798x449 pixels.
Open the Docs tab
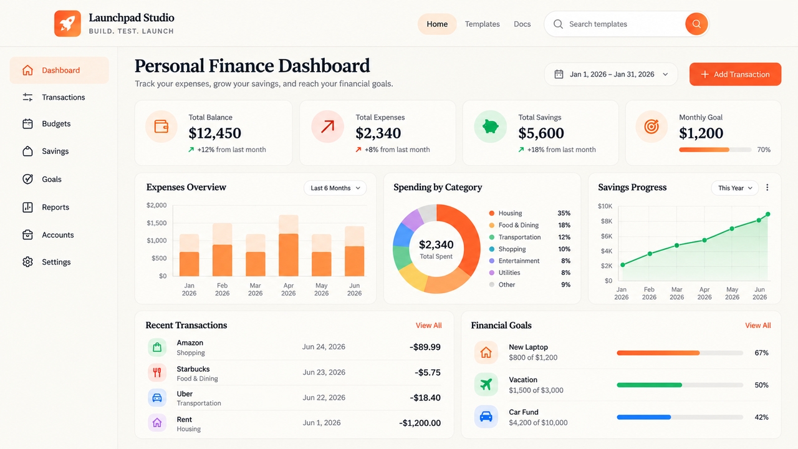click(522, 24)
